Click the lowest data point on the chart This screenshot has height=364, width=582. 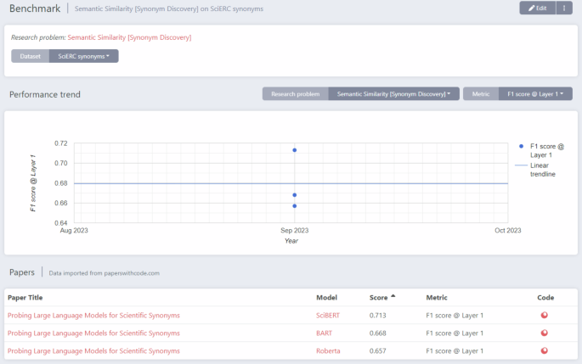click(x=294, y=206)
